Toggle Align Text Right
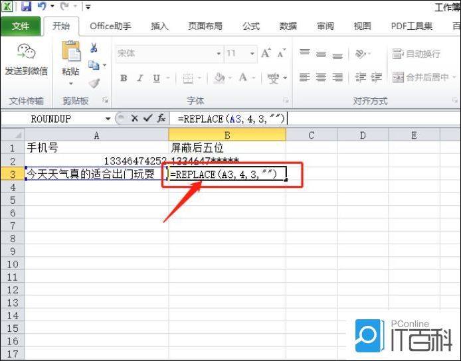 pos(337,77)
